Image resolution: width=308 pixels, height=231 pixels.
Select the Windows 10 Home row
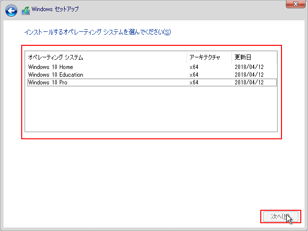point(152,67)
